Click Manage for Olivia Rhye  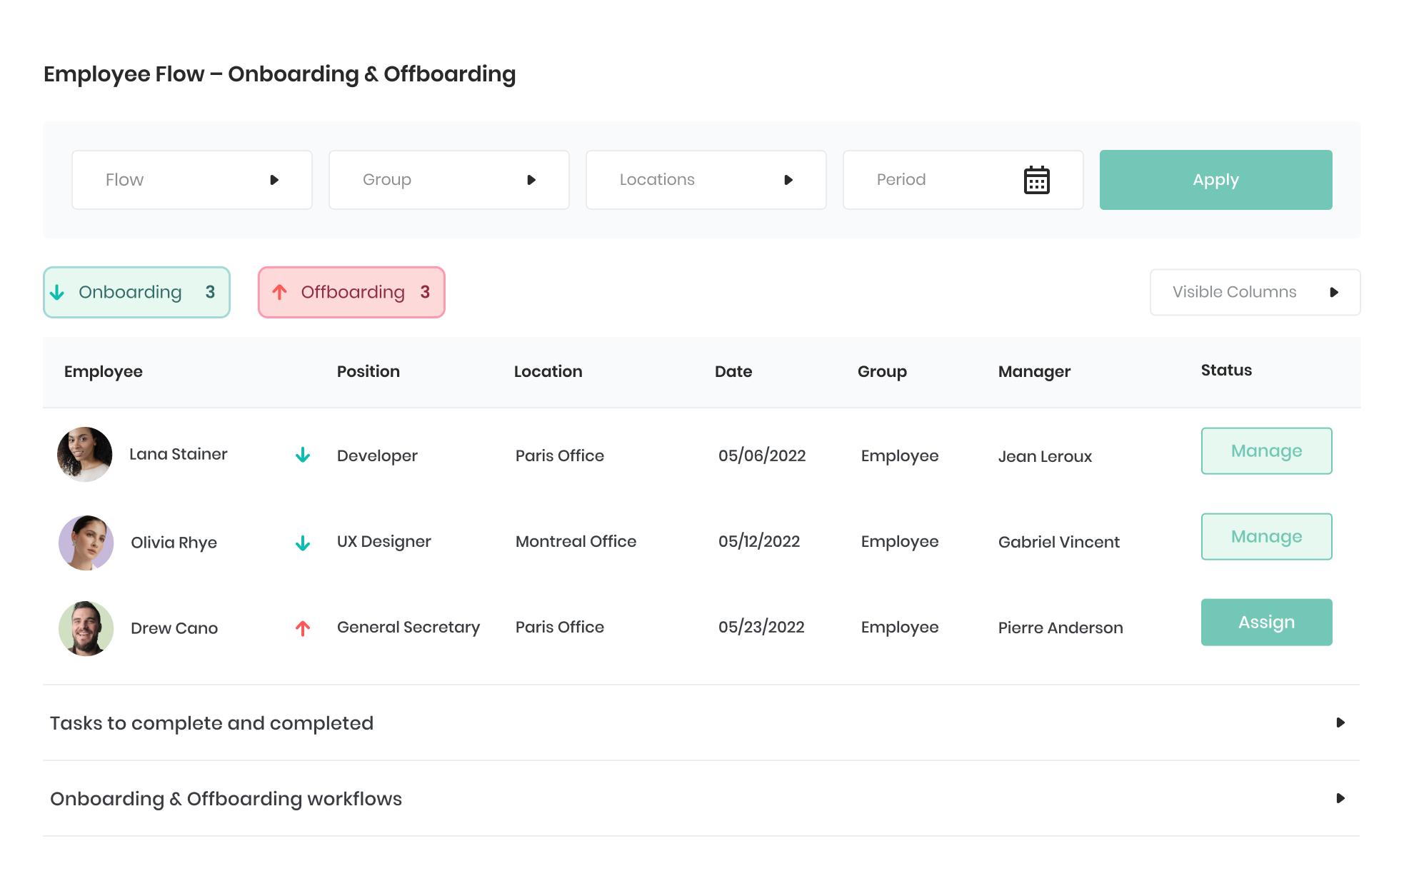coord(1266,536)
